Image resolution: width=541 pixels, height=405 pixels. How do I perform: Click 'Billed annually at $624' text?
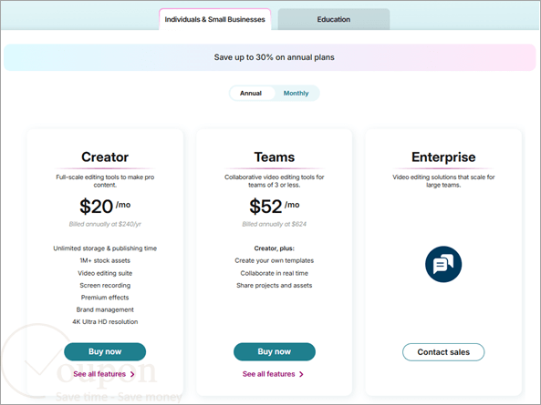tap(275, 224)
